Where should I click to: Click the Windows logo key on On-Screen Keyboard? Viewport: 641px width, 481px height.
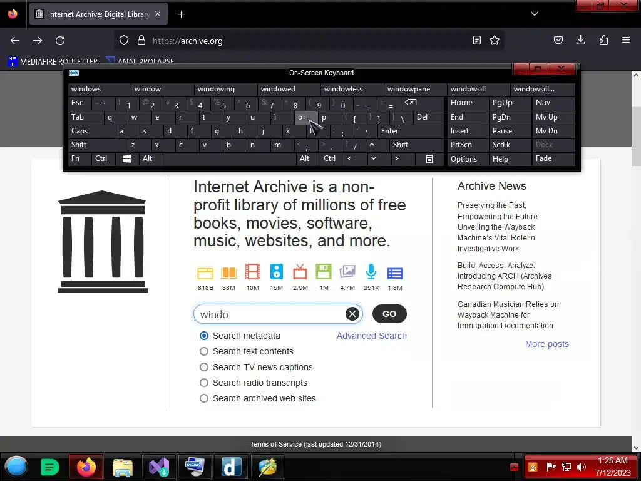126,158
